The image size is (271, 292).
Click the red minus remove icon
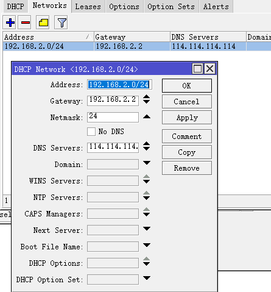[25, 23]
